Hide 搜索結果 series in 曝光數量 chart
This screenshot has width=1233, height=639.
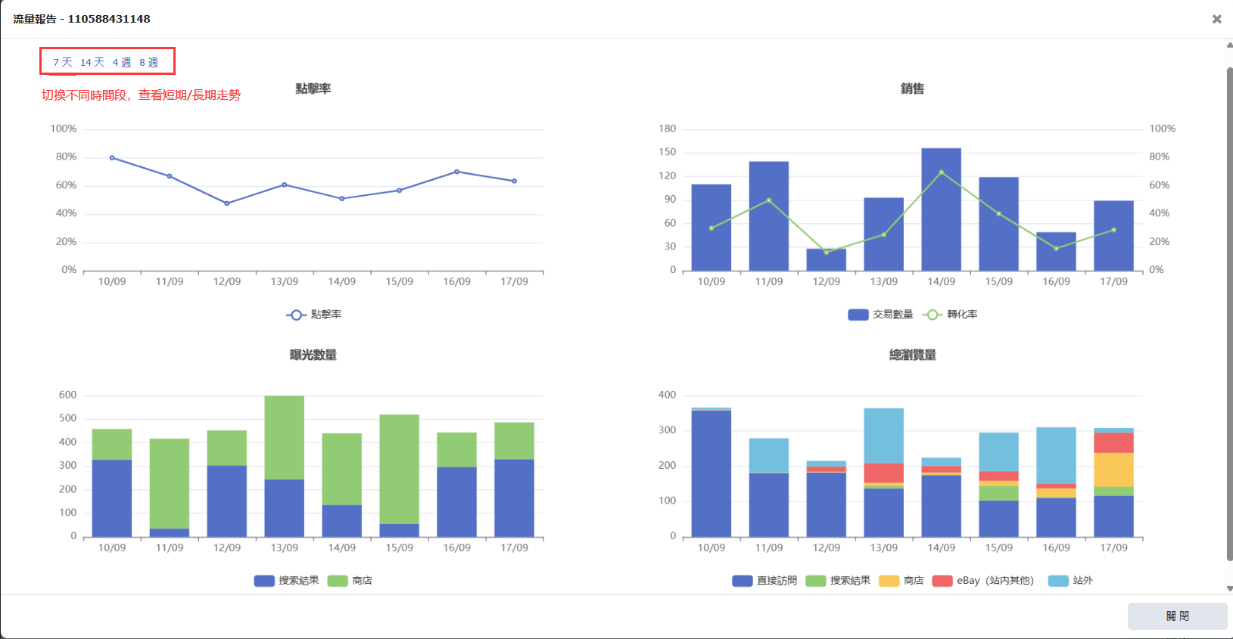click(264, 581)
